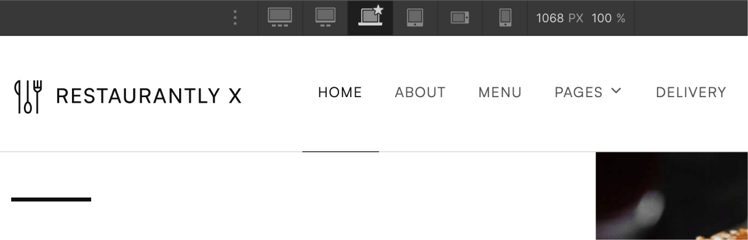This screenshot has height=240, width=748.
Task: Select the thick black accent bar
Action: 51,200
